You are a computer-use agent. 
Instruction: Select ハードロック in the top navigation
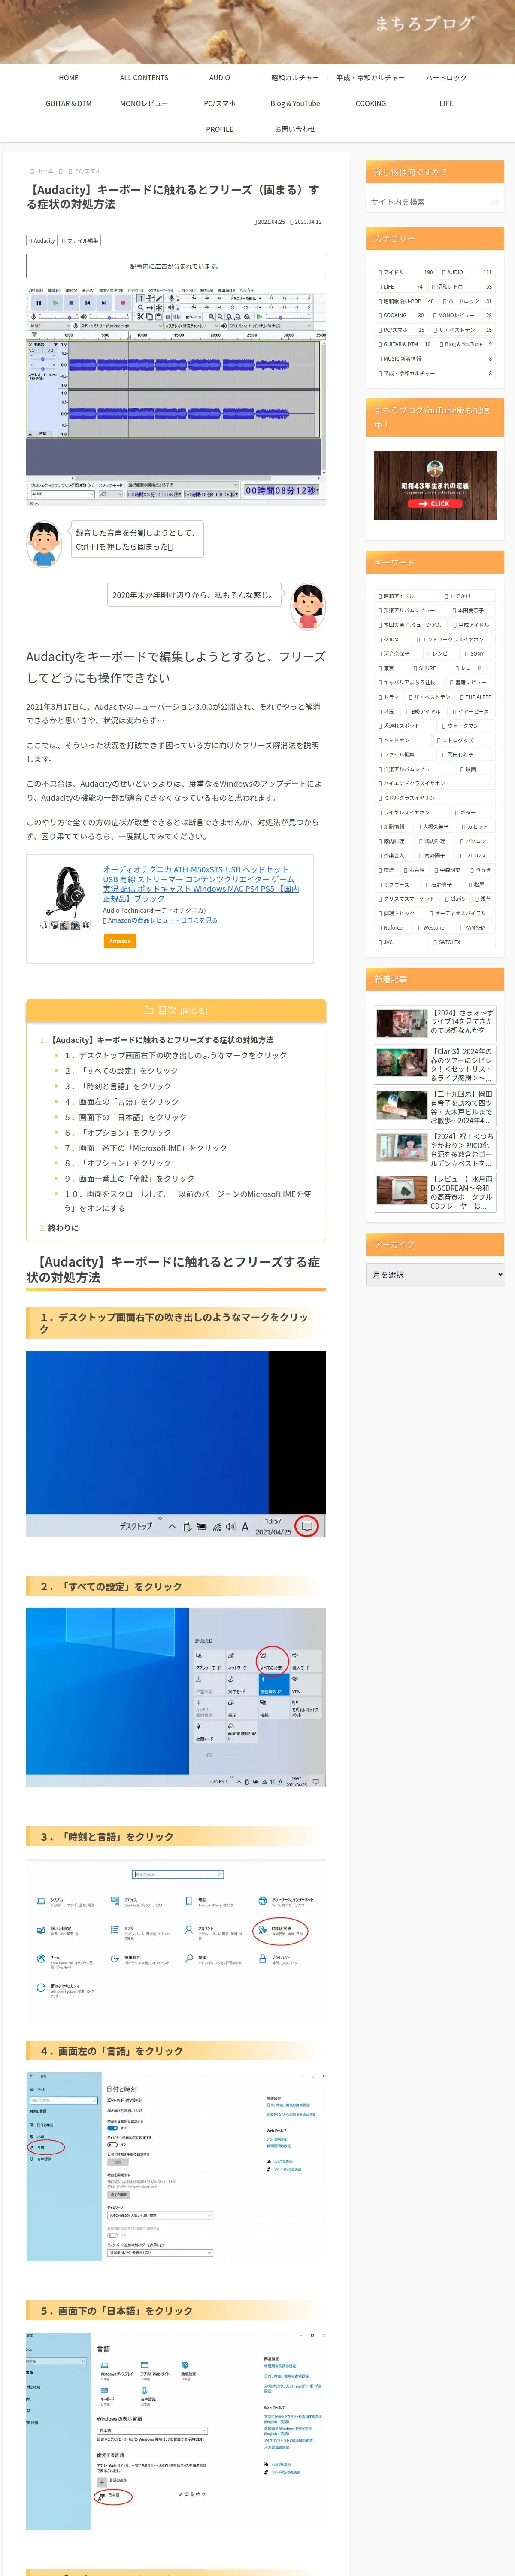[446, 77]
